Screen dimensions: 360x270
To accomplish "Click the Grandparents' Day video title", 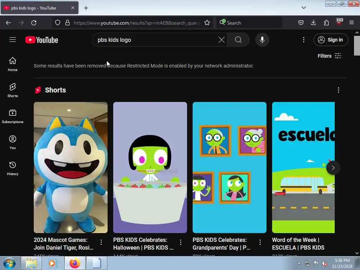I will [x=221, y=244].
